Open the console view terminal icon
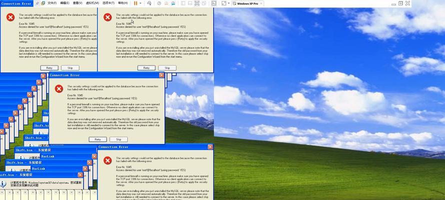Viewport: 445px width, 200px height. (x=214, y=3)
